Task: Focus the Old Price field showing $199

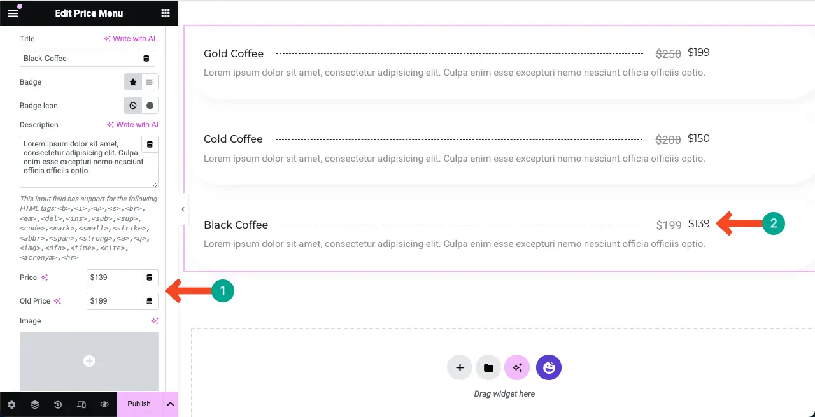Action: tap(114, 301)
